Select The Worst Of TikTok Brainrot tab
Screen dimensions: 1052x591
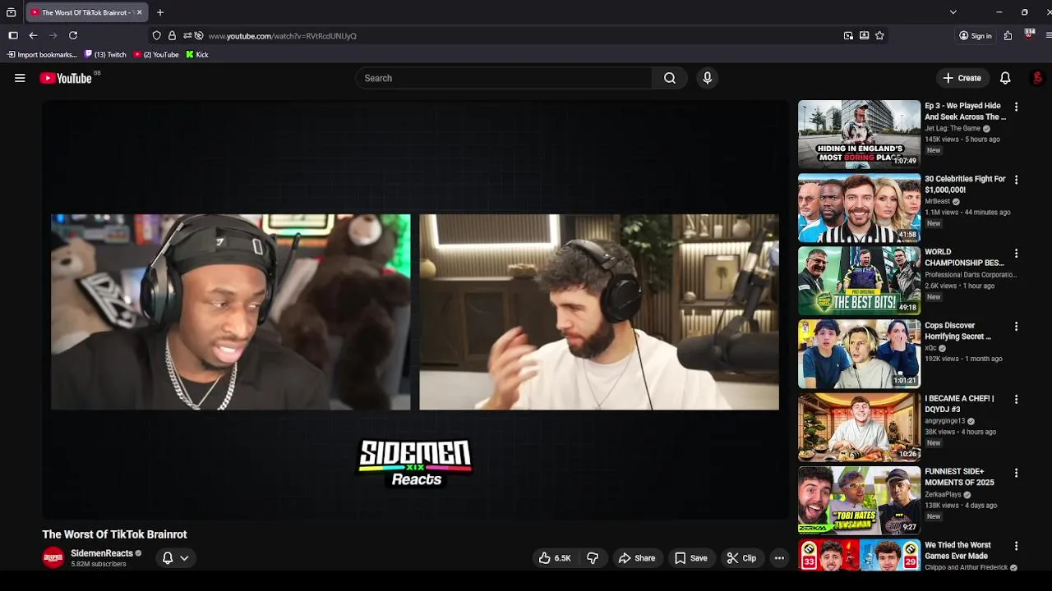point(86,12)
